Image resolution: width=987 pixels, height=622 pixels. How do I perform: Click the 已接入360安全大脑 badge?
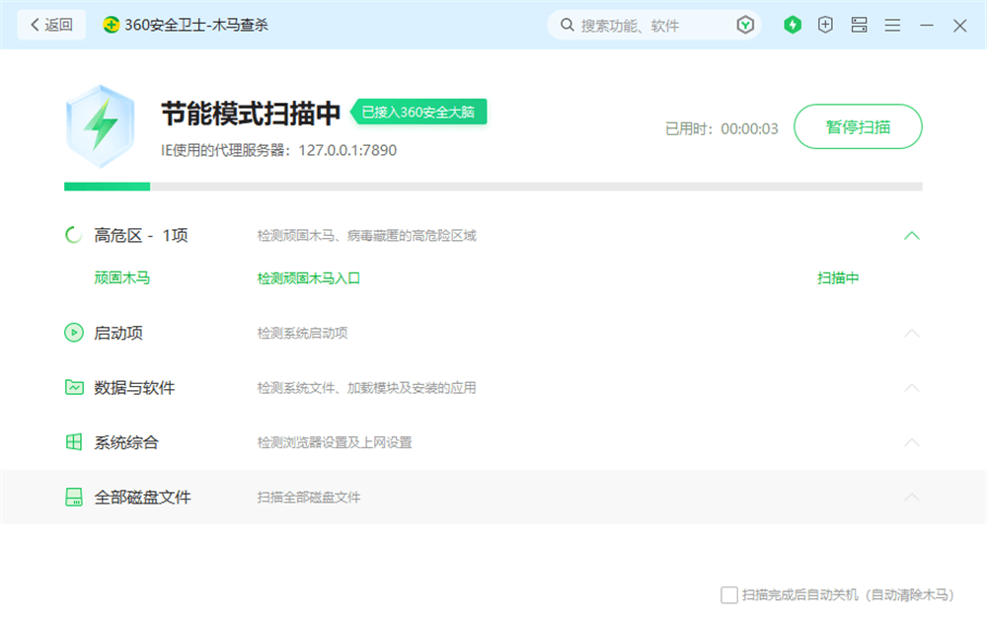(x=418, y=113)
